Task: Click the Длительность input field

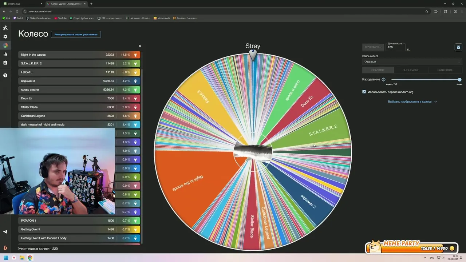Action: 396,47
